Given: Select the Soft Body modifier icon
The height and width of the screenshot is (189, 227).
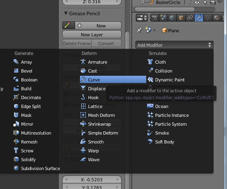Looking at the screenshot, I should [150, 141].
